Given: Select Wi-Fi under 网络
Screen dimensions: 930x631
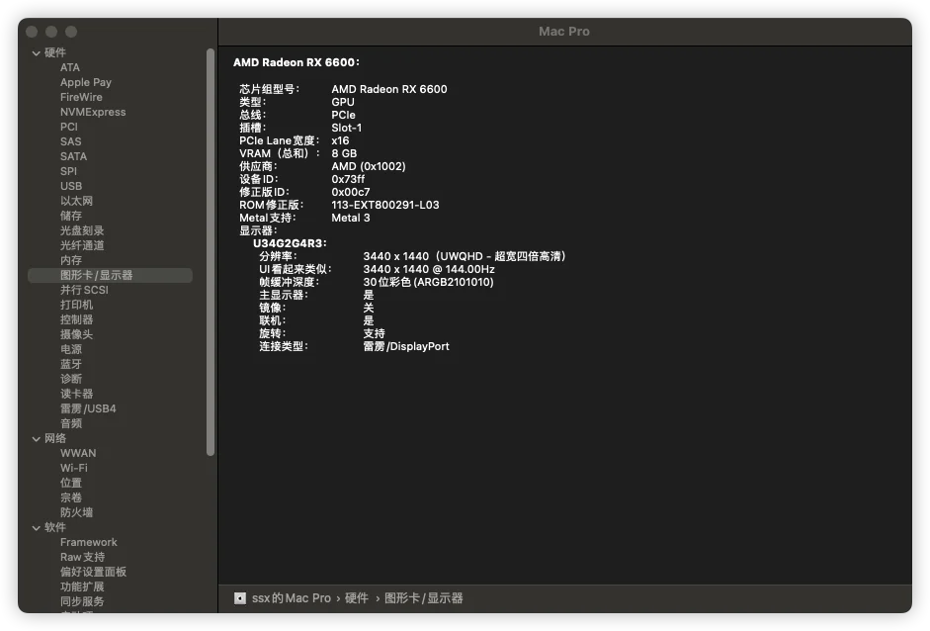Looking at the screenshot, I should pos(73,469).
